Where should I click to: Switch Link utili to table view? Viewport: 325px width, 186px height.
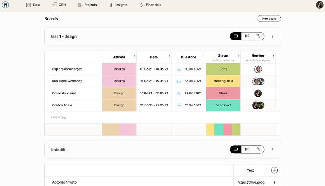[236, 149]
